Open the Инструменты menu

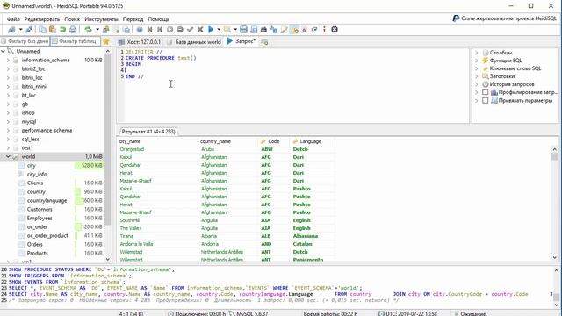coord(101,19)
